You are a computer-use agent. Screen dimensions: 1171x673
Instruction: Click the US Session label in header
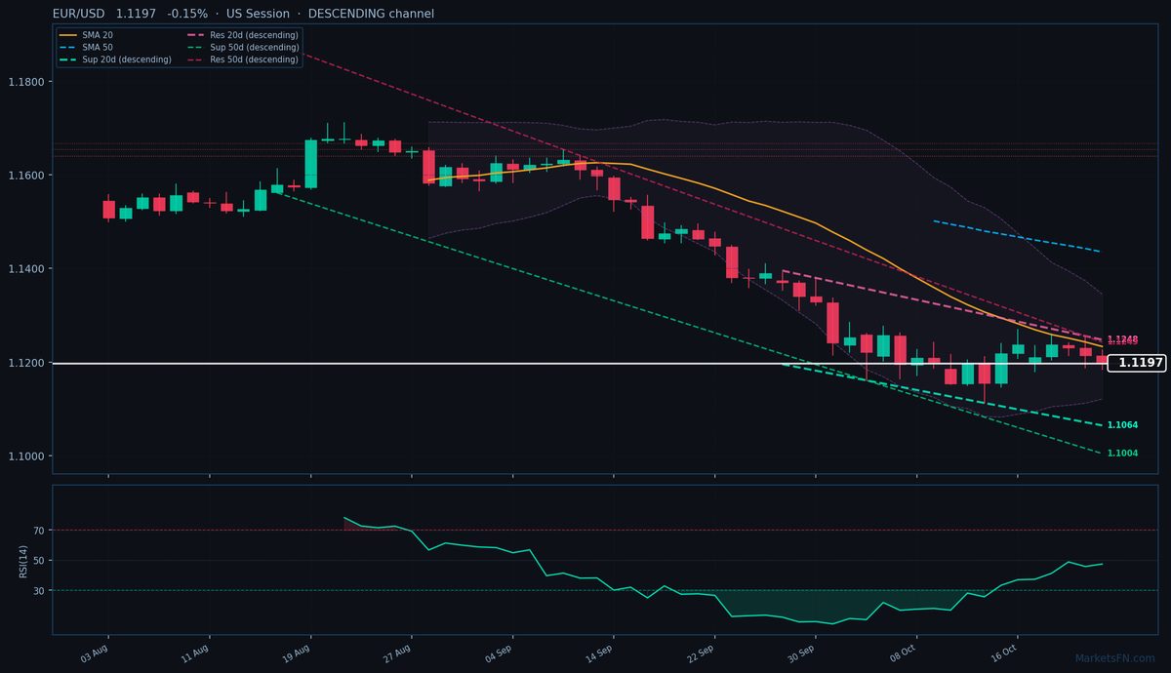258,14
